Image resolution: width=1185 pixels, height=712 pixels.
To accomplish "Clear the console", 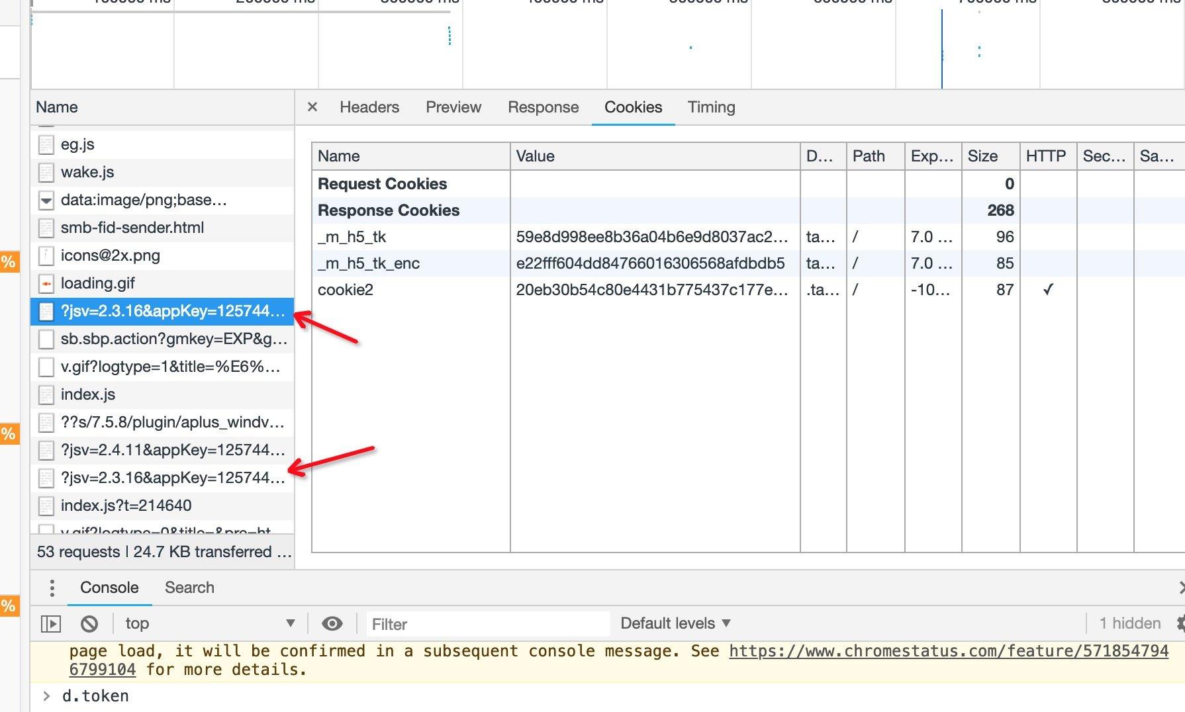I will 89,624.
